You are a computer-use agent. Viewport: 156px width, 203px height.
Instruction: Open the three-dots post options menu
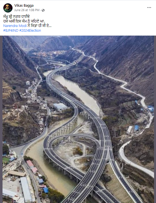click(149, 8)
